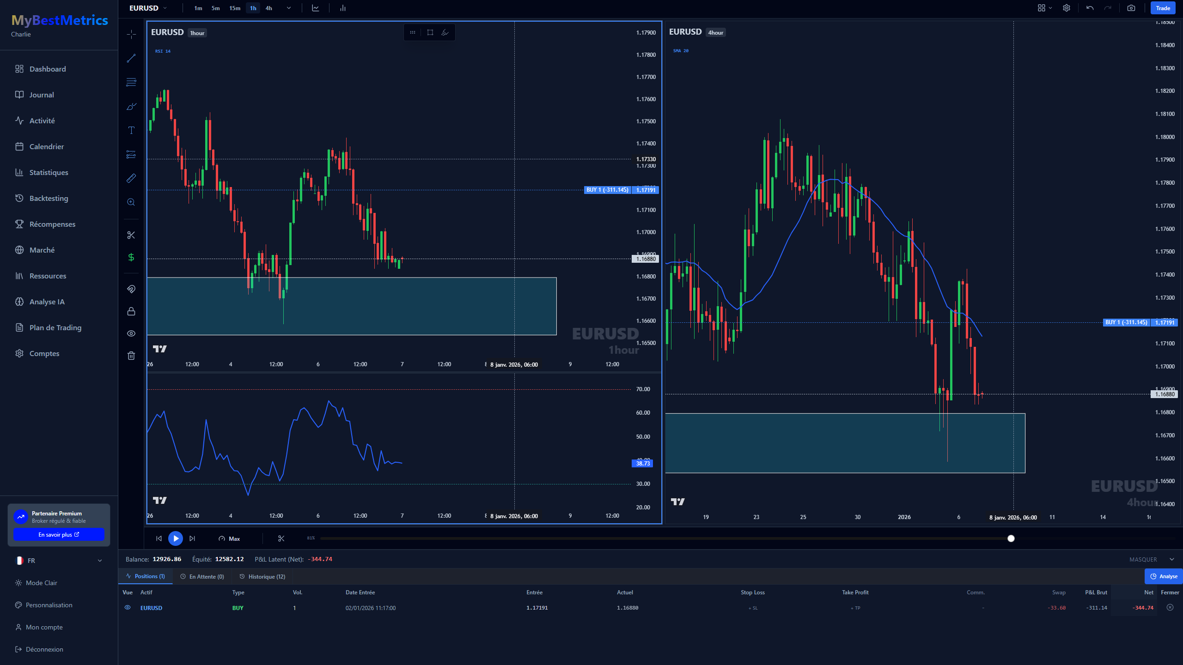Open indicators bar chart icon
The image size is (1183, 665).
[x=343, y=8]
